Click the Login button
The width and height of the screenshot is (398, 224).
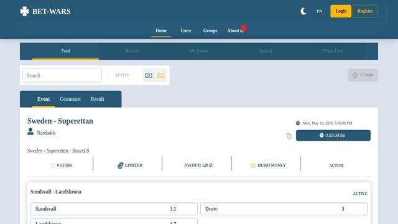tap(341, 11)
